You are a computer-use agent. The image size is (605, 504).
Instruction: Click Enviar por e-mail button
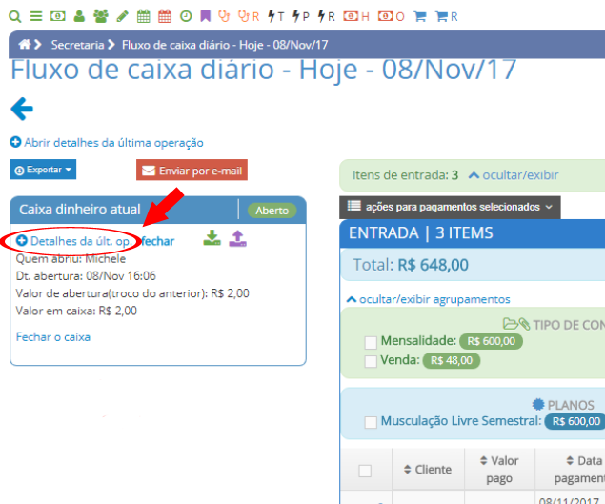tap(192, 171)
